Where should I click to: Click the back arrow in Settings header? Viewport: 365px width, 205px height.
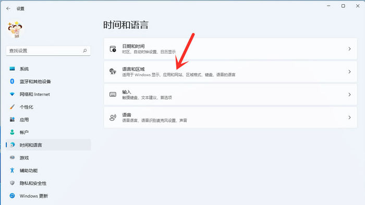click(8, 9)
